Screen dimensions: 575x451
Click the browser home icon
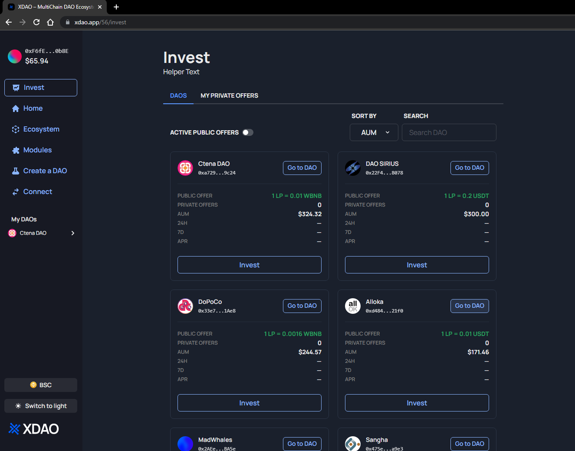click(50, 22)
